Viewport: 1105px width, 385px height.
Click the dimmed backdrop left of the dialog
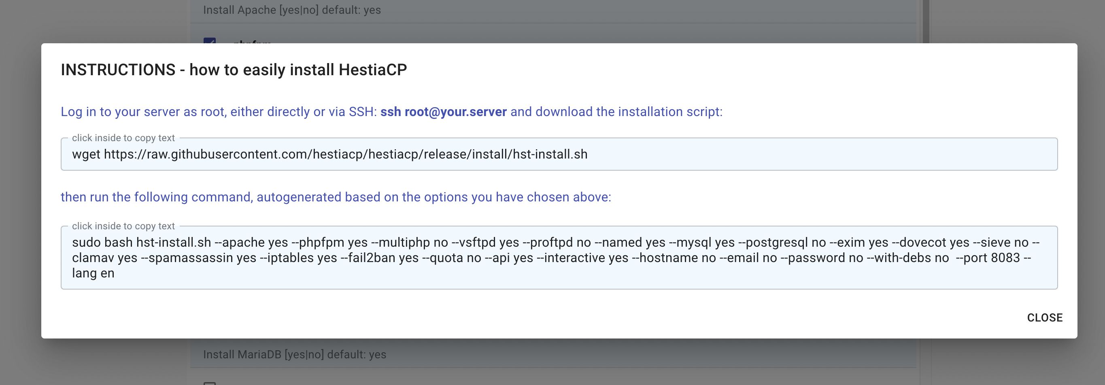click(x=21, y=193)
